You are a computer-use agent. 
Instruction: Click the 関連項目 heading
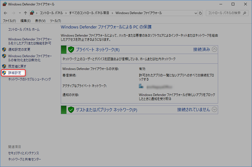click(x=15, y=147)
